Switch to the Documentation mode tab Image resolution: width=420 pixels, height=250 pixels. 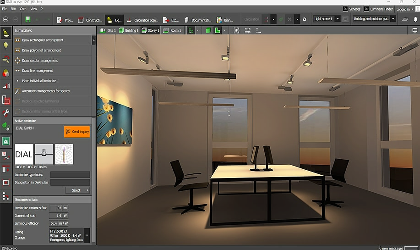coord(198,20)
